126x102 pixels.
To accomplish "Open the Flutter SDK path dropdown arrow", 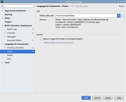I will (x=119, y=16).
